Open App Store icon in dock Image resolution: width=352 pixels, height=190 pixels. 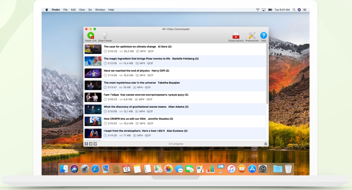point(252,169)
